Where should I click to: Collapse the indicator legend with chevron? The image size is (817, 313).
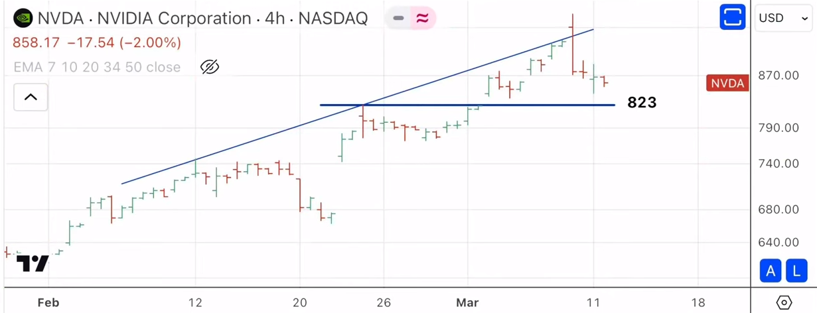pyautogui.click(x=31, y=97)
